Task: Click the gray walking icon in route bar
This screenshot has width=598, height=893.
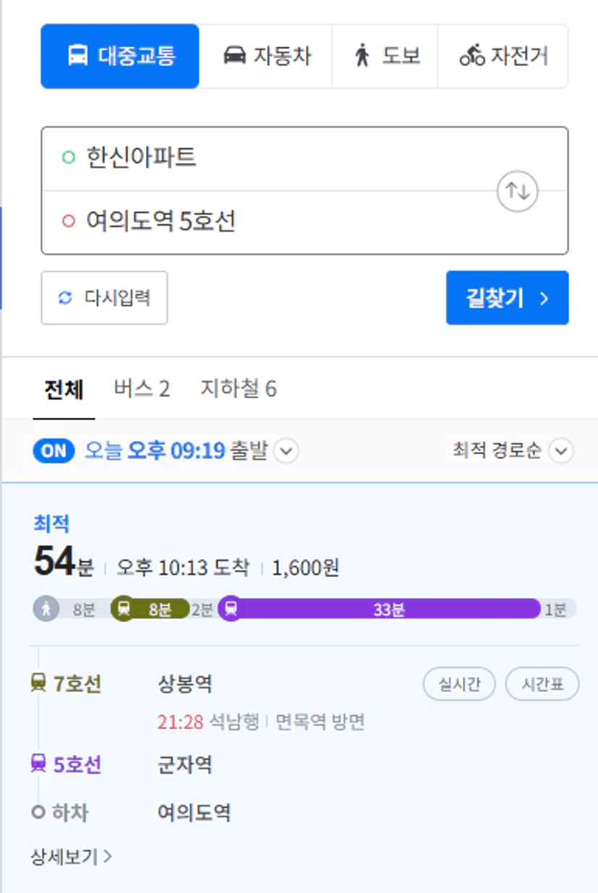Action: tap(46, 609)
